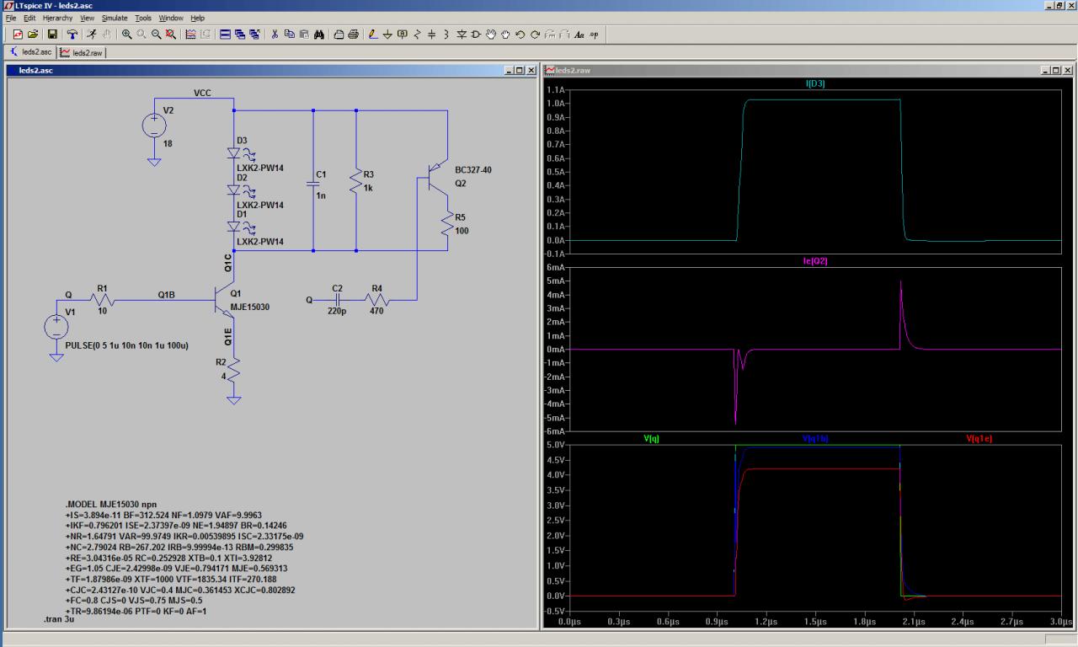Click the V[q1e] red trace label
Viewport: 1078px width, 647px height.
tap(979, 438)
